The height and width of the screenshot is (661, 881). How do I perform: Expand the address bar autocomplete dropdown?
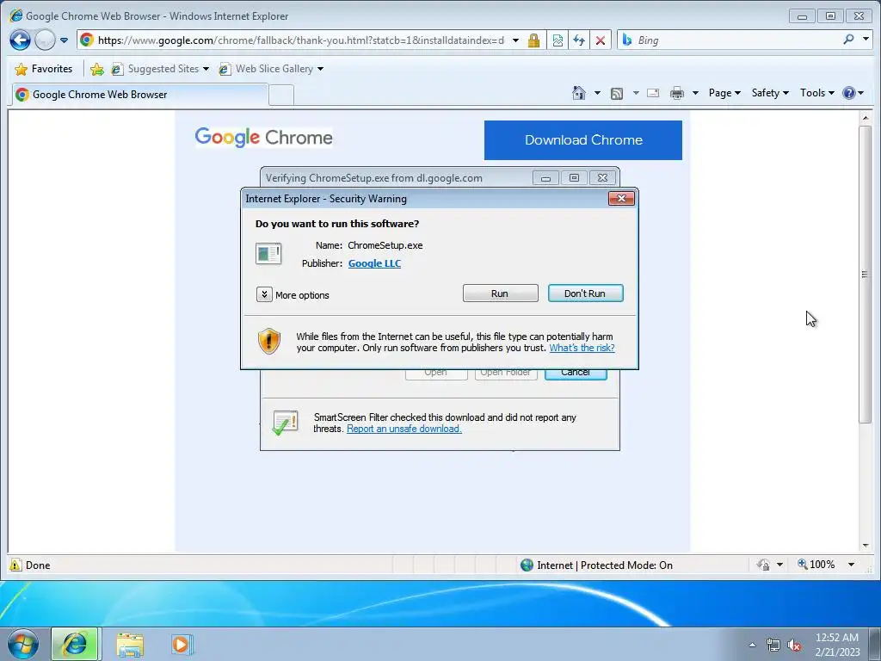[x=516, y=40]
